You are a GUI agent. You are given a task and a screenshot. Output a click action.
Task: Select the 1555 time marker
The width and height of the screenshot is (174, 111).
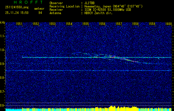point(86,24)
